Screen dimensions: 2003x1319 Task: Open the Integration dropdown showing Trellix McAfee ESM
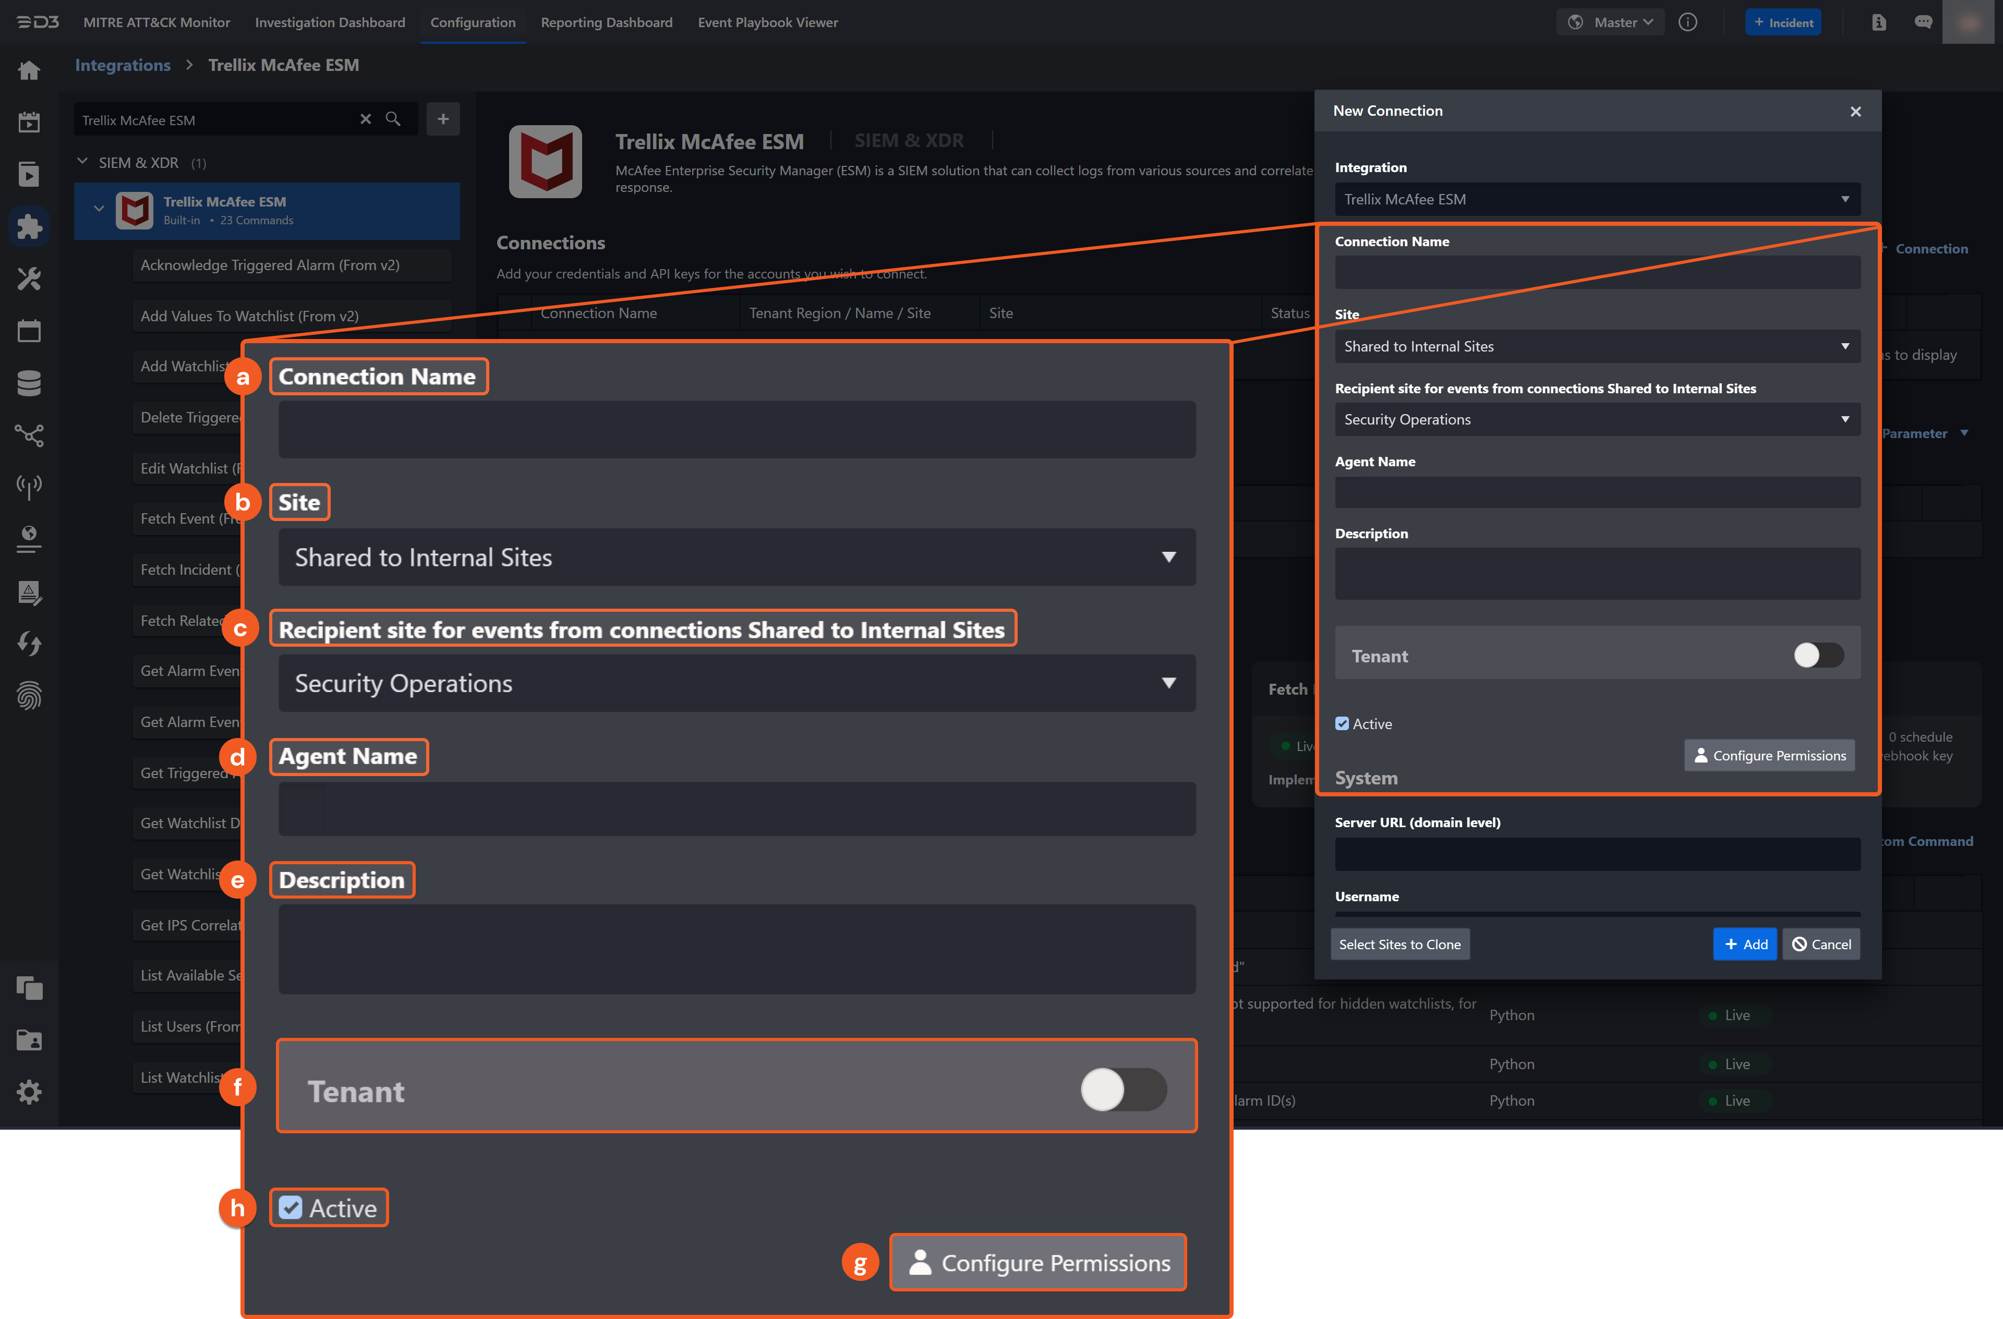click(1597, 199)
